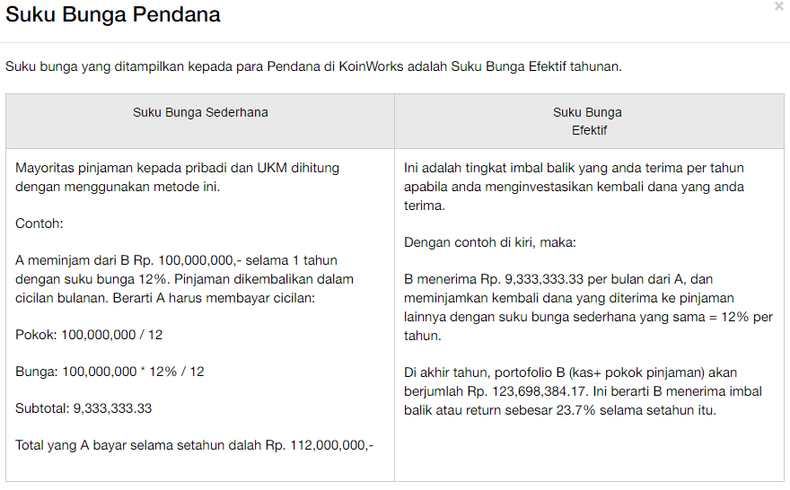
Task: Click the Ini adalah tingkat imbal balik paragraph
Action: [574, 187]
